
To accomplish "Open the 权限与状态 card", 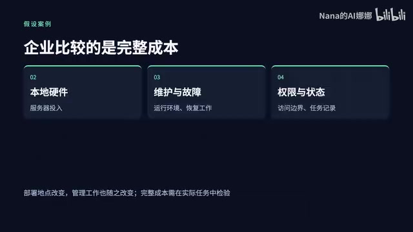I will pos(330,92).
